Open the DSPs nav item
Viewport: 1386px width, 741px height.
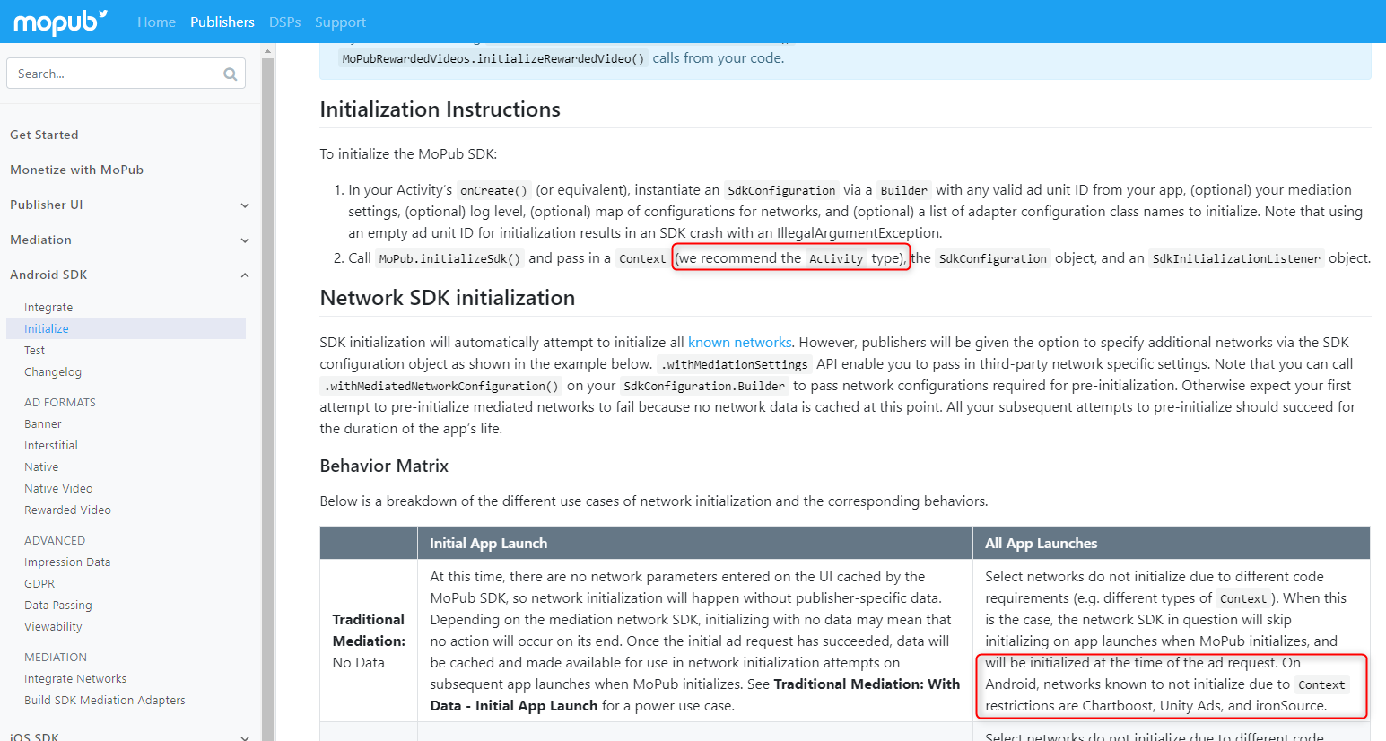[285, 22]
